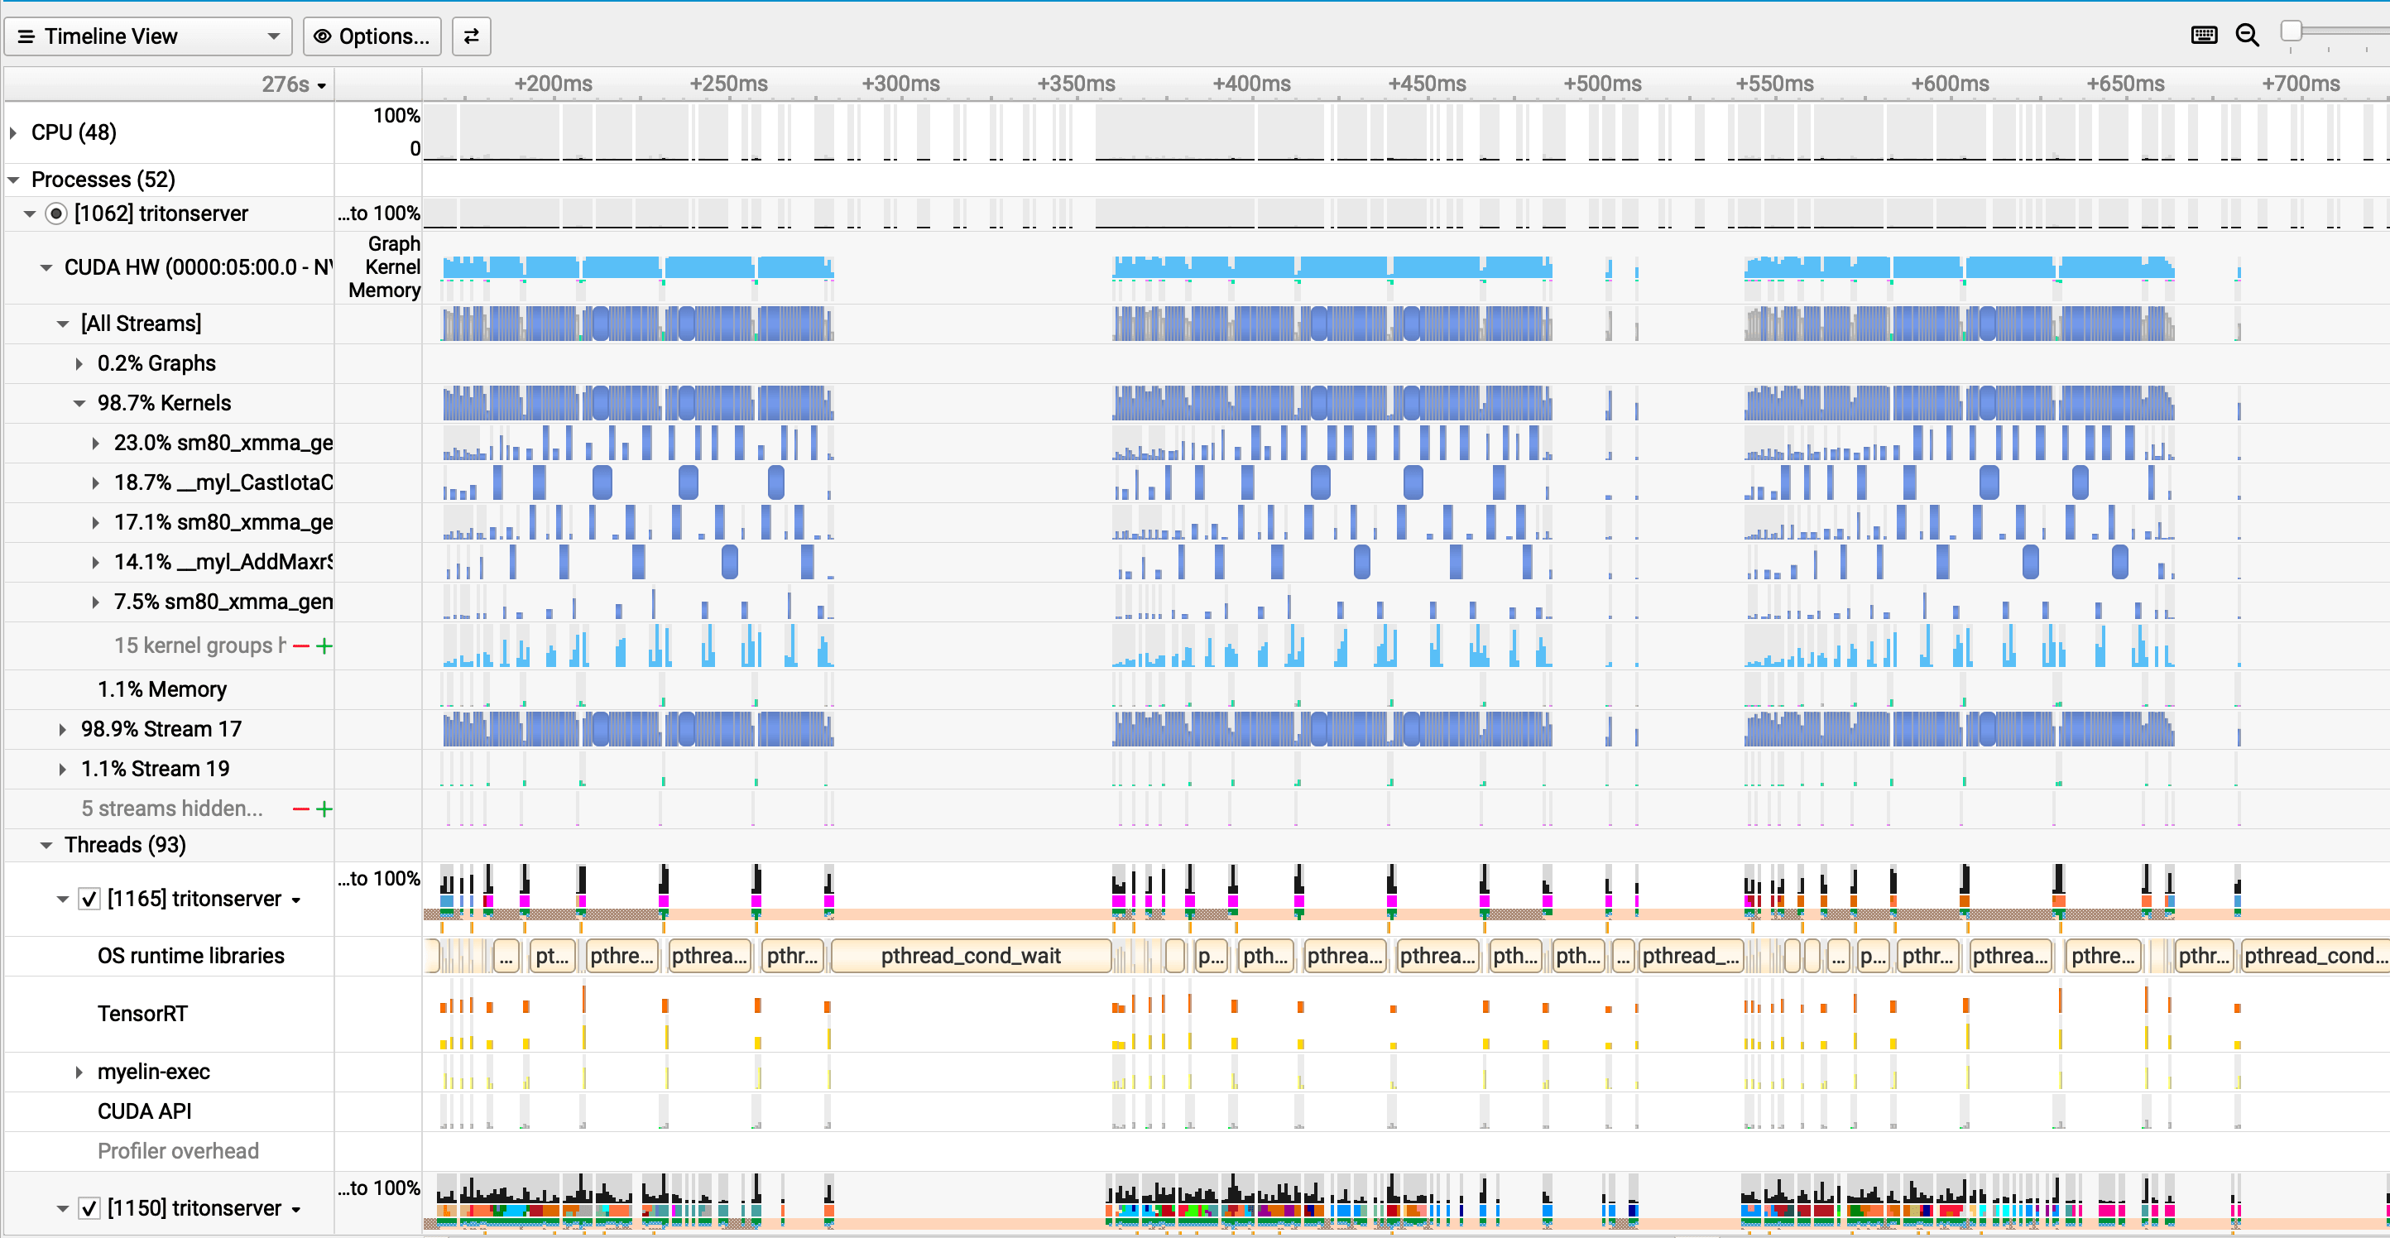Click green plus beside 15 kernel groups
This screenshot has width=2390, height=1238.
pos(324,646)
